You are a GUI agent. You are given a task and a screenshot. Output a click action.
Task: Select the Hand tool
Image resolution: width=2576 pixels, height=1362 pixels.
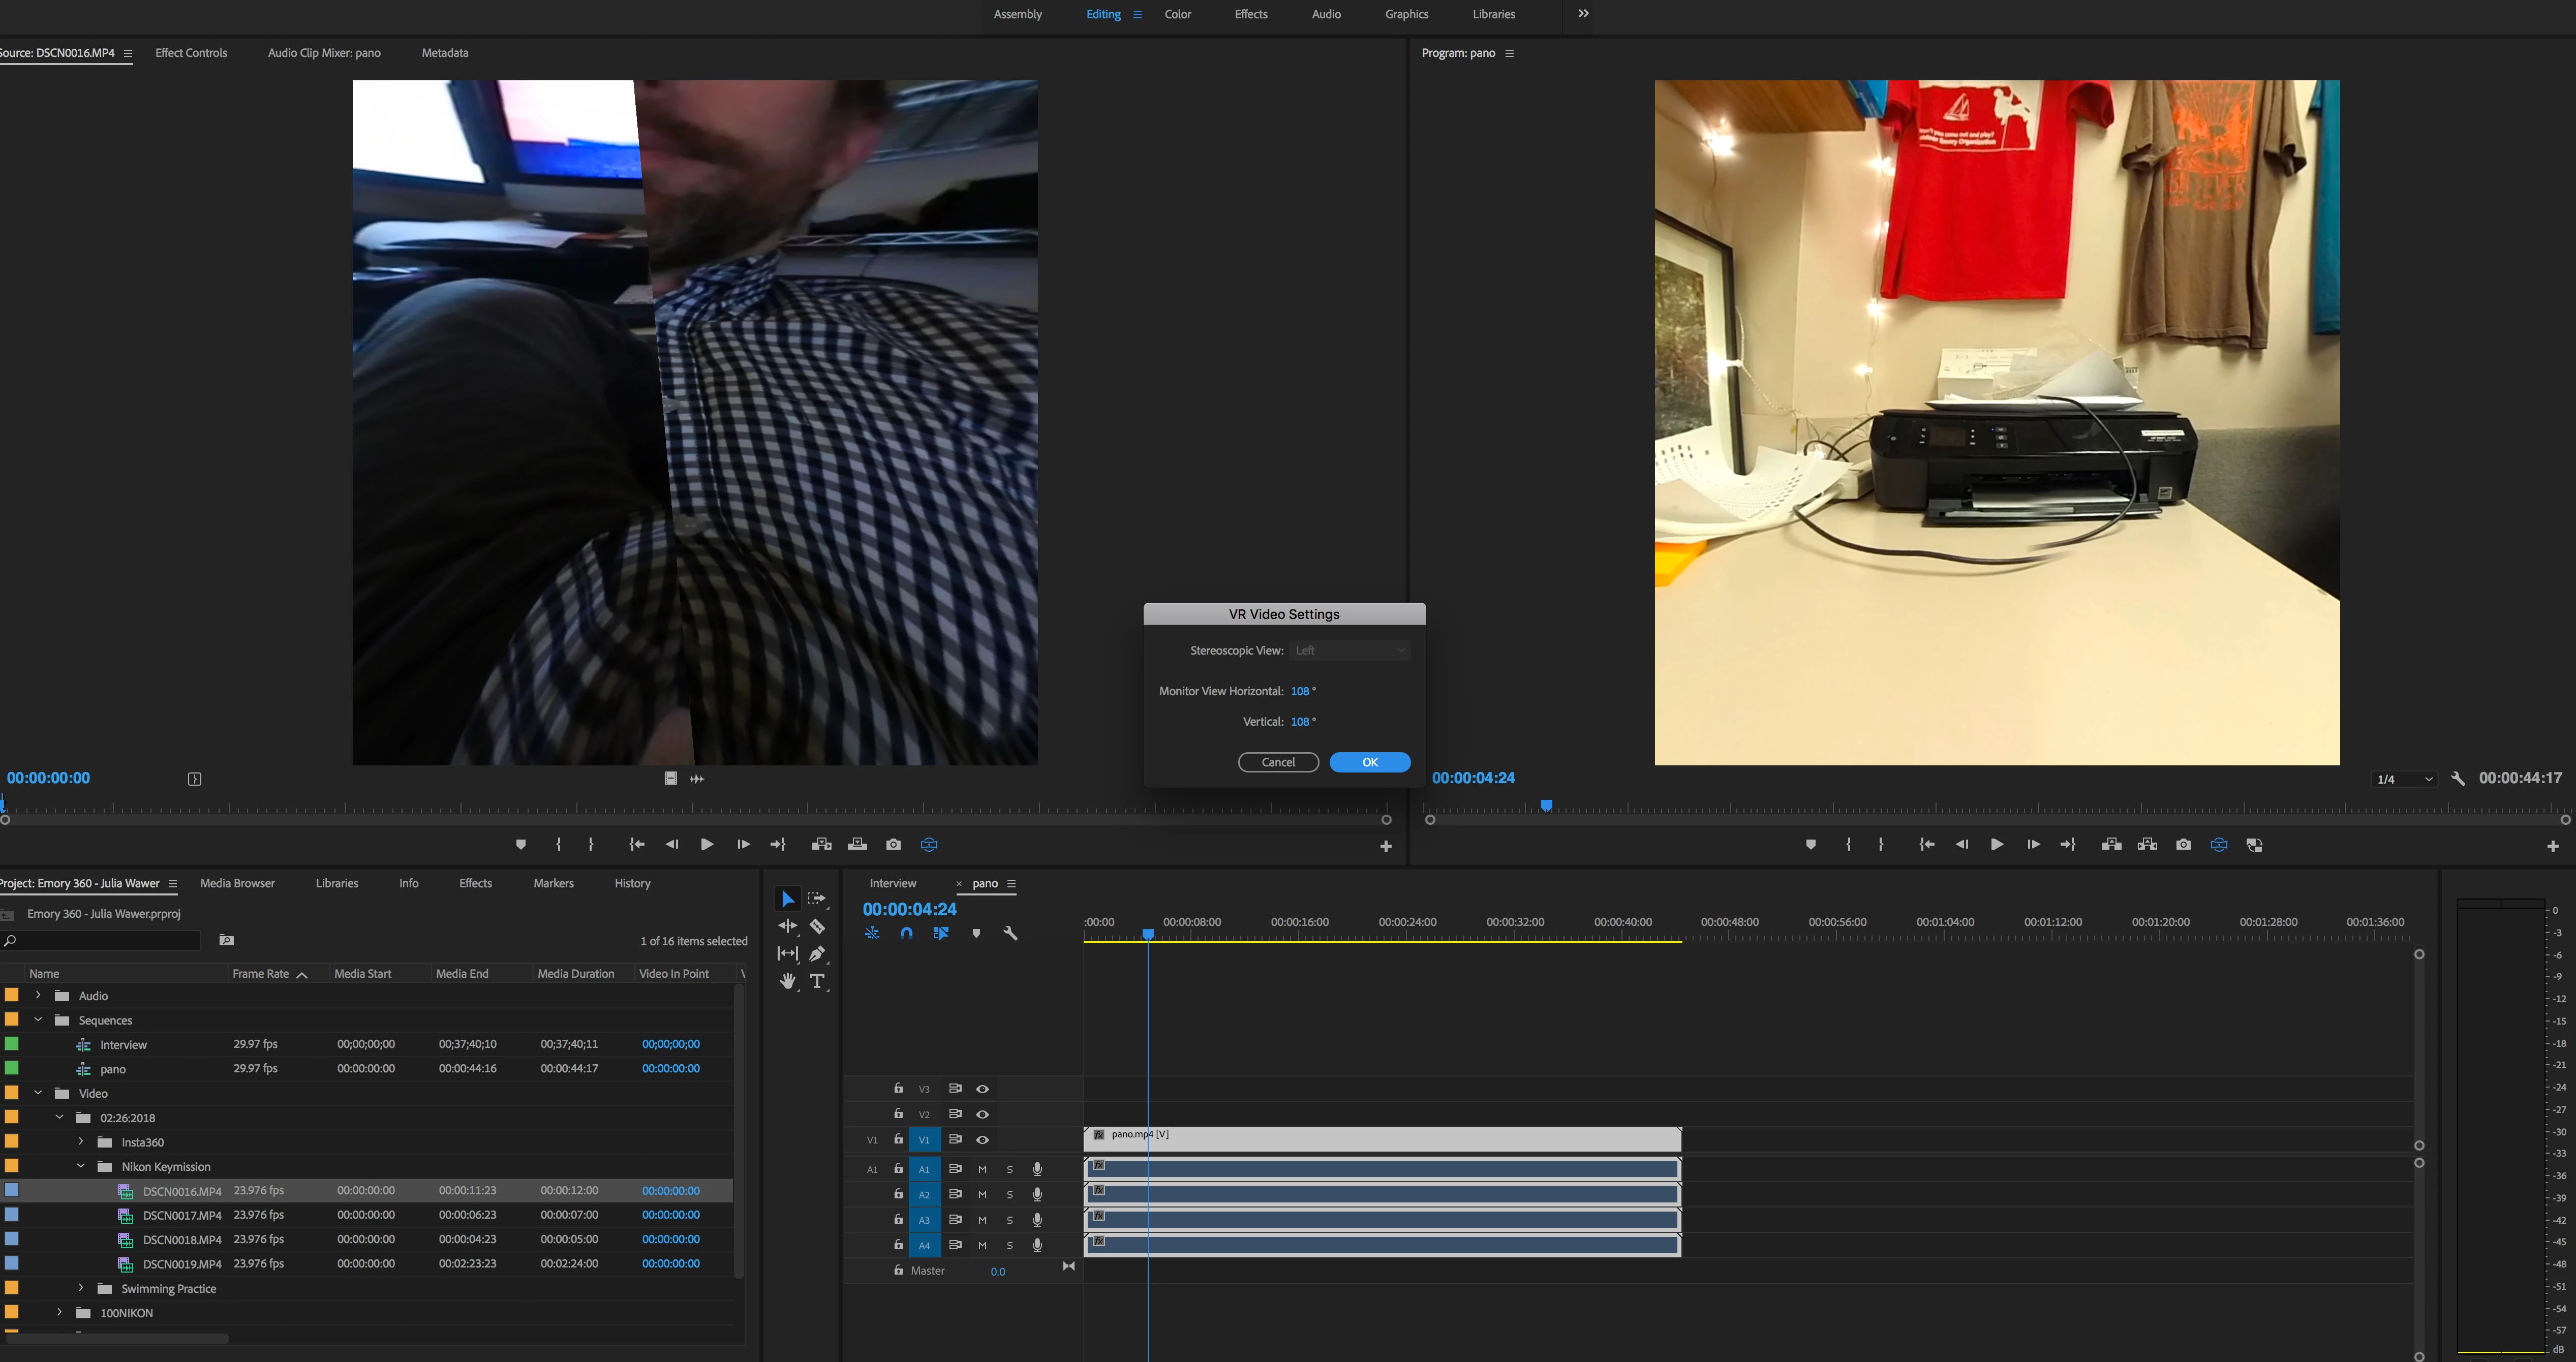(788, 981)
